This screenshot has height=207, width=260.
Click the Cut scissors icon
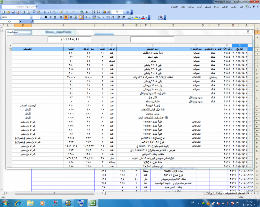pyautogui.click(x=44, y=12)
